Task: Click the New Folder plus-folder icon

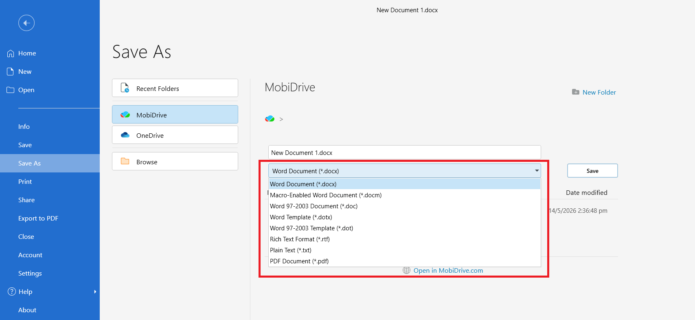Action: point(576,92)
